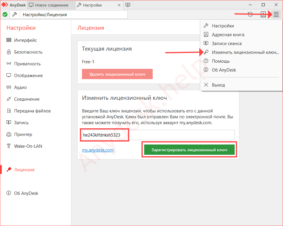
Task: Click the Free-1 license text
Action: (x=88, y=62)
